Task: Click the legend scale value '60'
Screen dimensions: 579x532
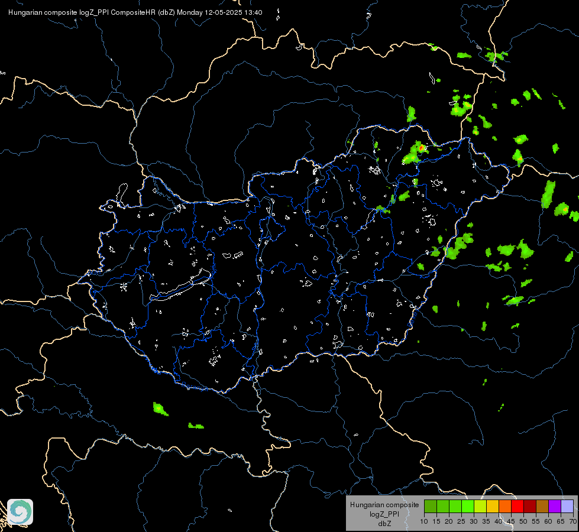Action: click(x=548, y=522)
